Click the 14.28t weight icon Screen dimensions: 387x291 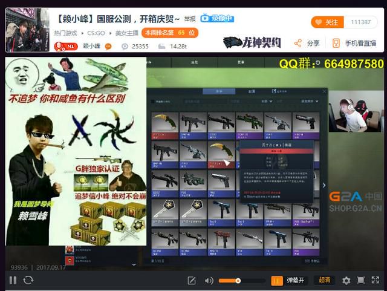[161, 47]
